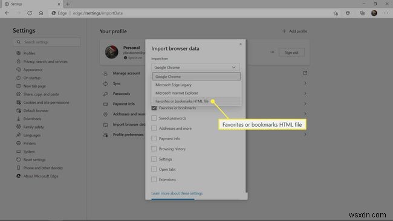Click the Profiles sidebar icon
Viewport: 393px width, 221px height.
click(x=18, y=53)
